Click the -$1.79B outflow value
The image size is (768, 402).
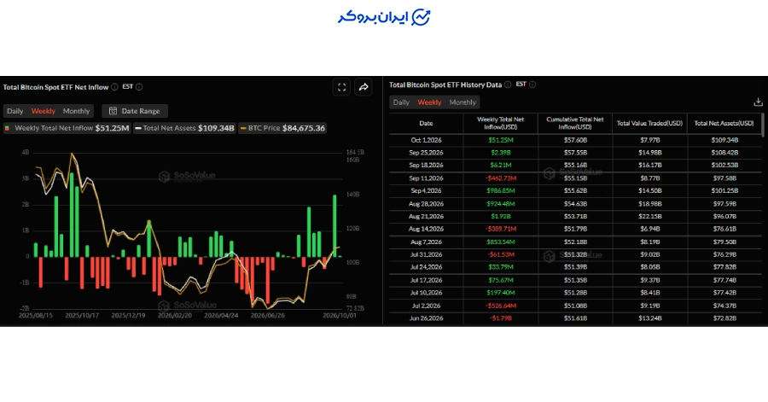click(x=501, y=318)
